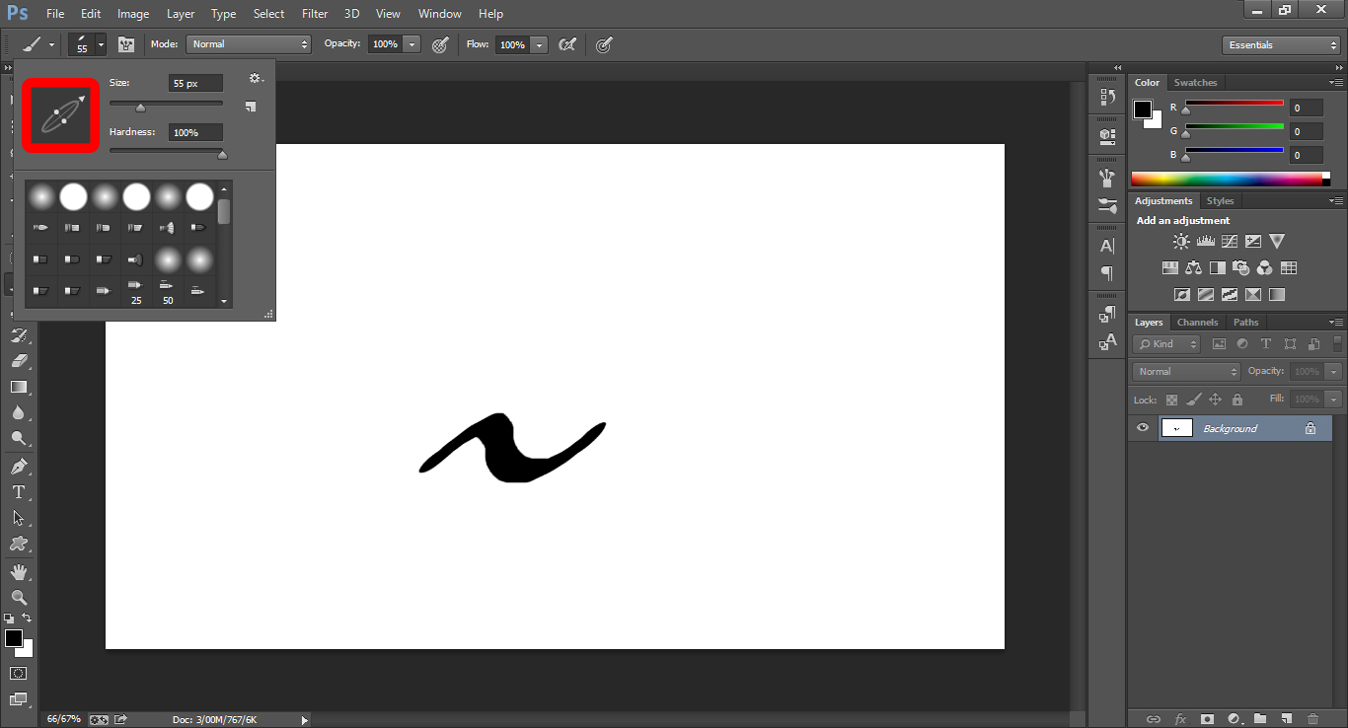This screenshot has width=1348, height=728.
Task: Switch to the Paths tab
Action: (x=1246, y=323)
